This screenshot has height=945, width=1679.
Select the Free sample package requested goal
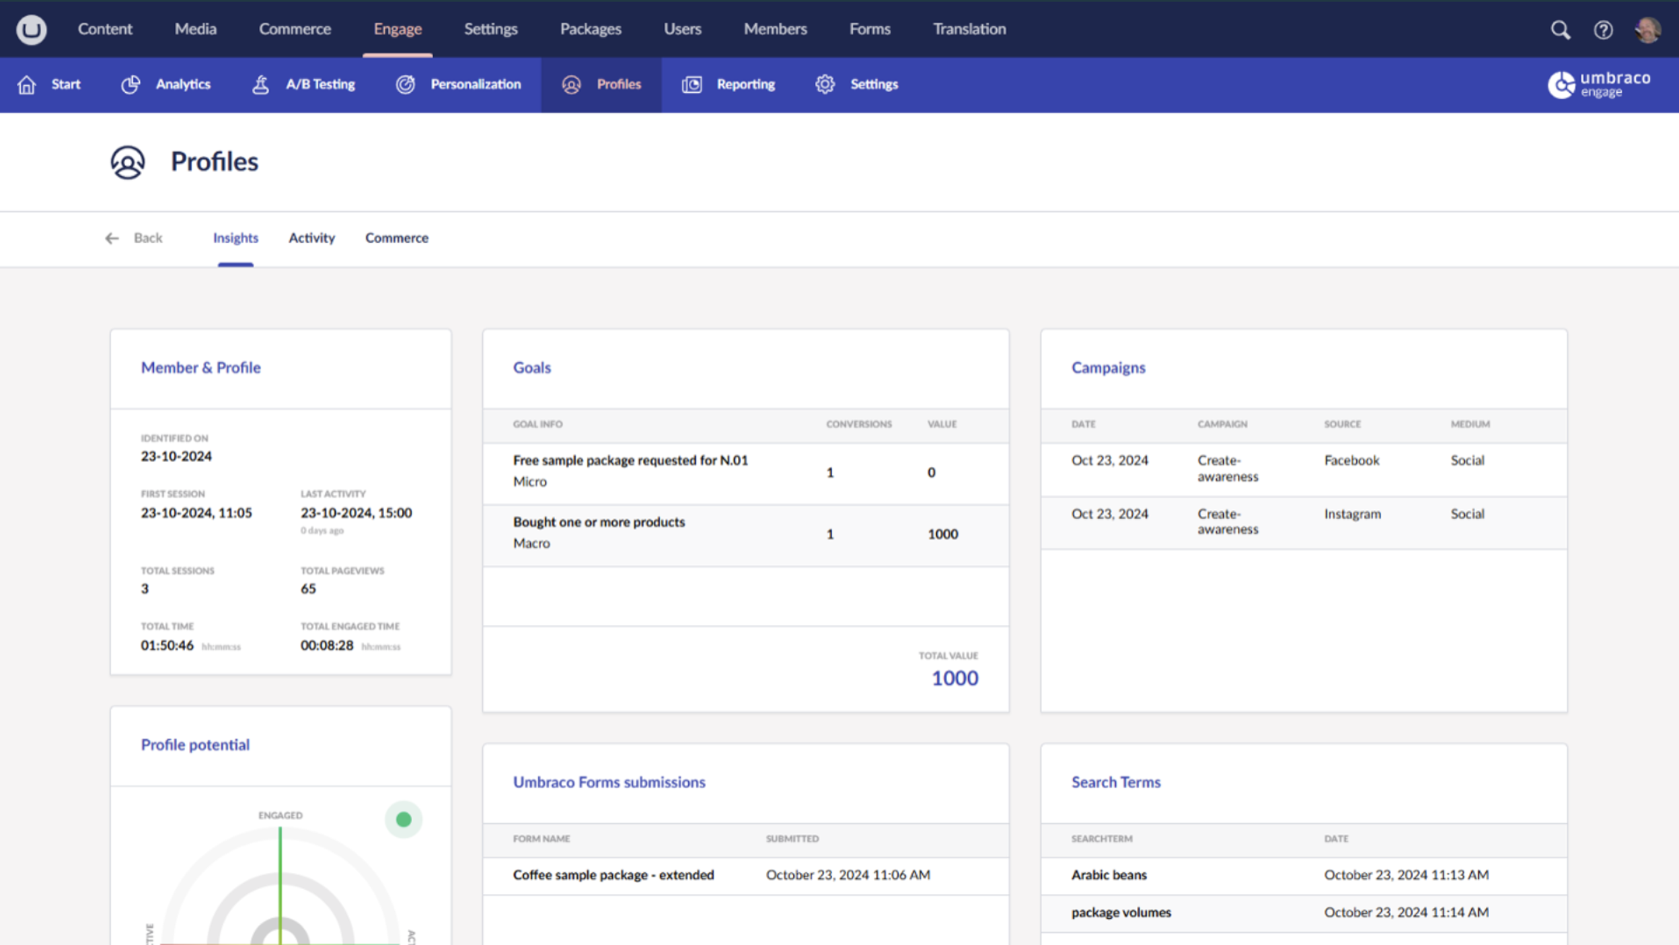click(745, 474)
